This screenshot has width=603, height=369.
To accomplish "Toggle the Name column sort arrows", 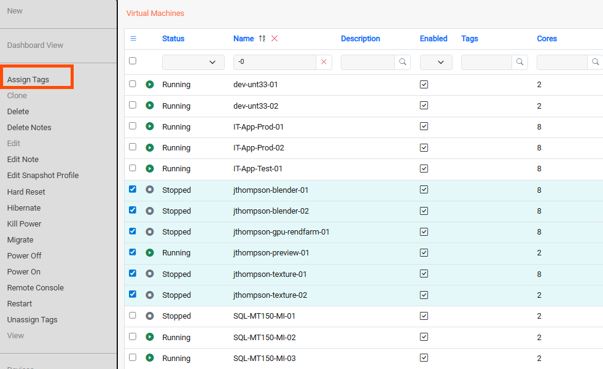I will click(x=261, y=38).
